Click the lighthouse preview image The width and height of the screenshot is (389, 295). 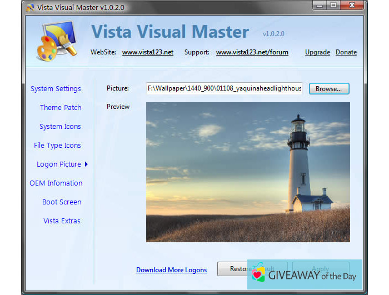tap(248, 172)
